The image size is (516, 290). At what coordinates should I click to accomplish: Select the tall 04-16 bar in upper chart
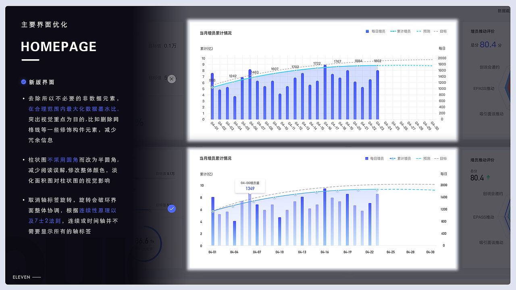[325, 92]
